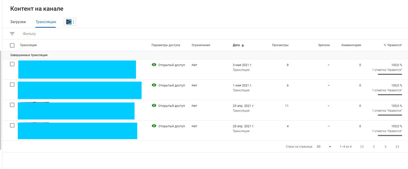Click the eye icon for 1 мая 2021 row
This screenshot has height=169, width=408.
(154, 85)
